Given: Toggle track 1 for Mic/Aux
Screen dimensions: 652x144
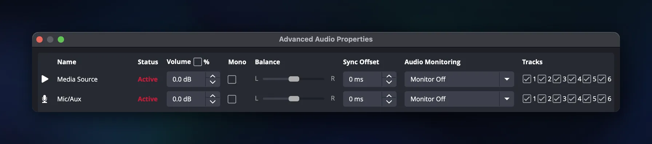Looking at the screenshot, I should click(x=526, y=99).
